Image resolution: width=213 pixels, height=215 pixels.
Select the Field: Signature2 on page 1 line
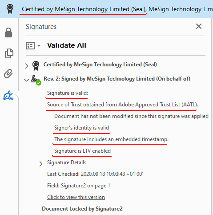pyautogui.click(x=79, y=186)
